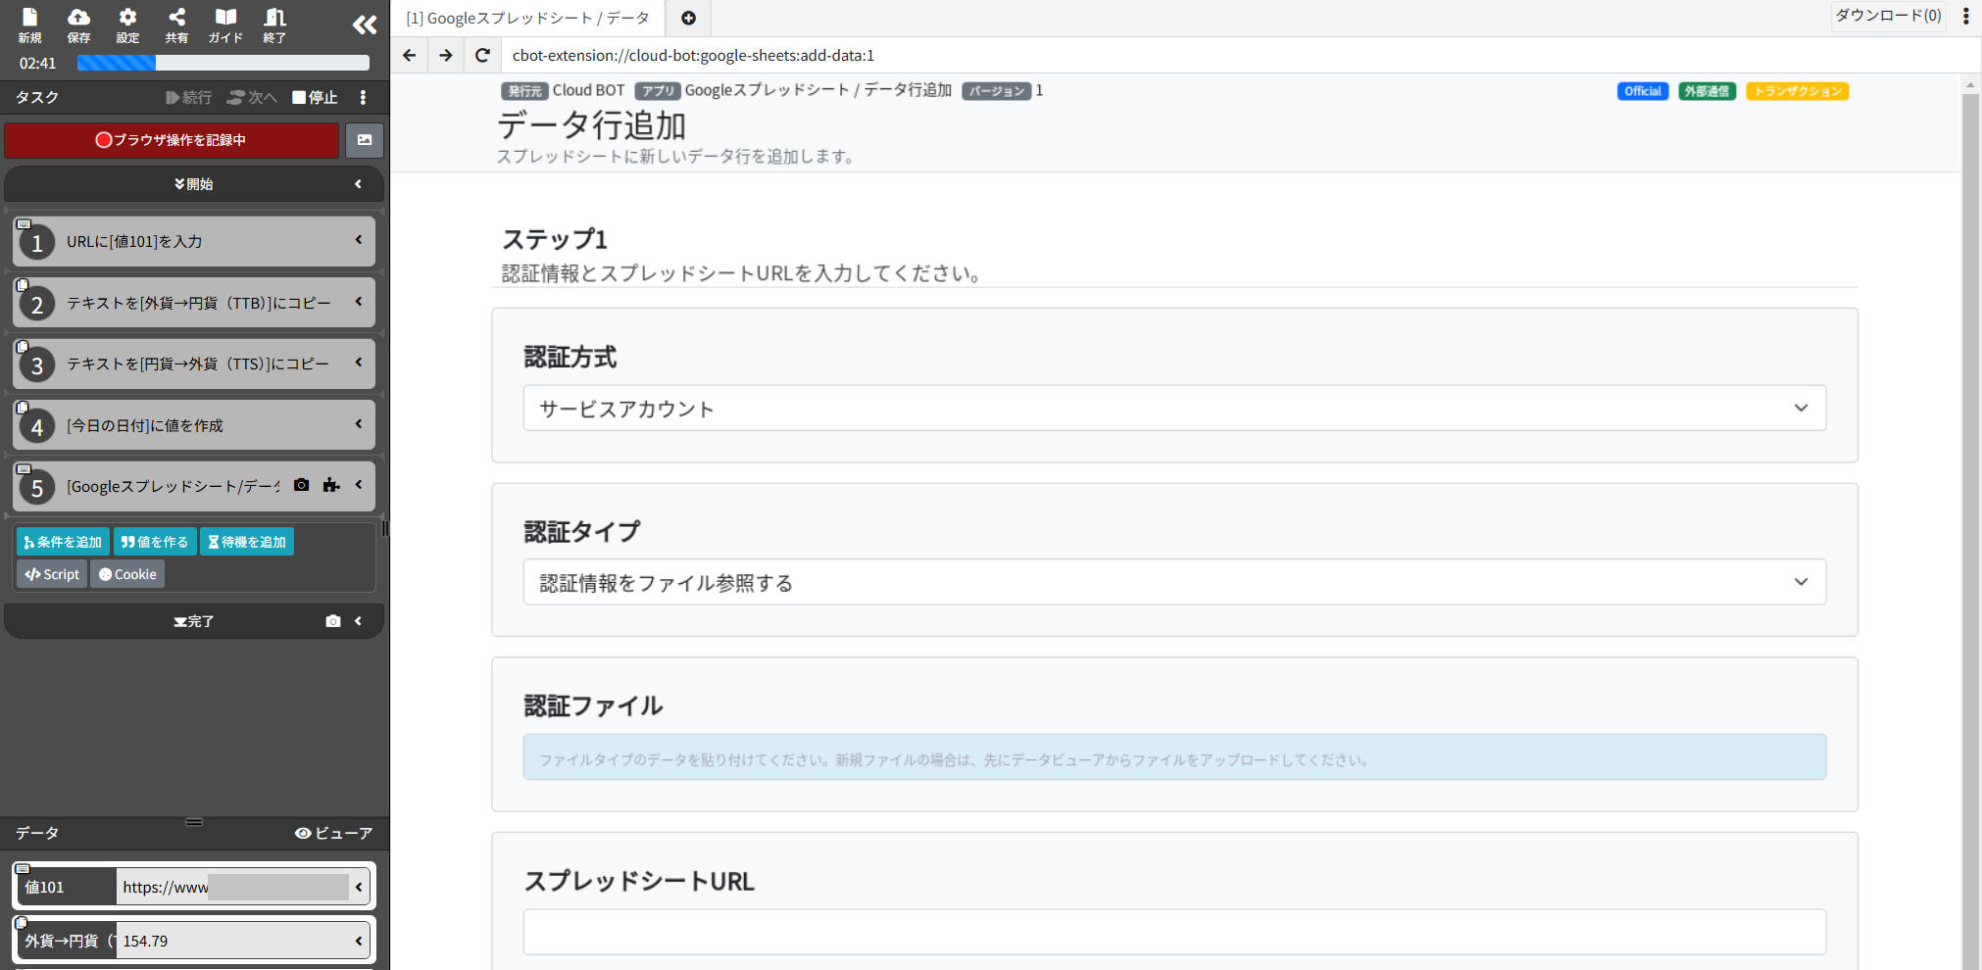Click the スプレッドシートURL input field
Viewport: 1982px width, 970px height.
coord(1173,932)
